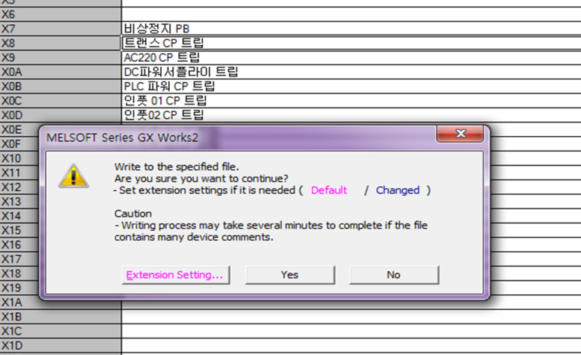Click the blue 'Changed' legend text
The image size is (581, 355).
[398, 190]
